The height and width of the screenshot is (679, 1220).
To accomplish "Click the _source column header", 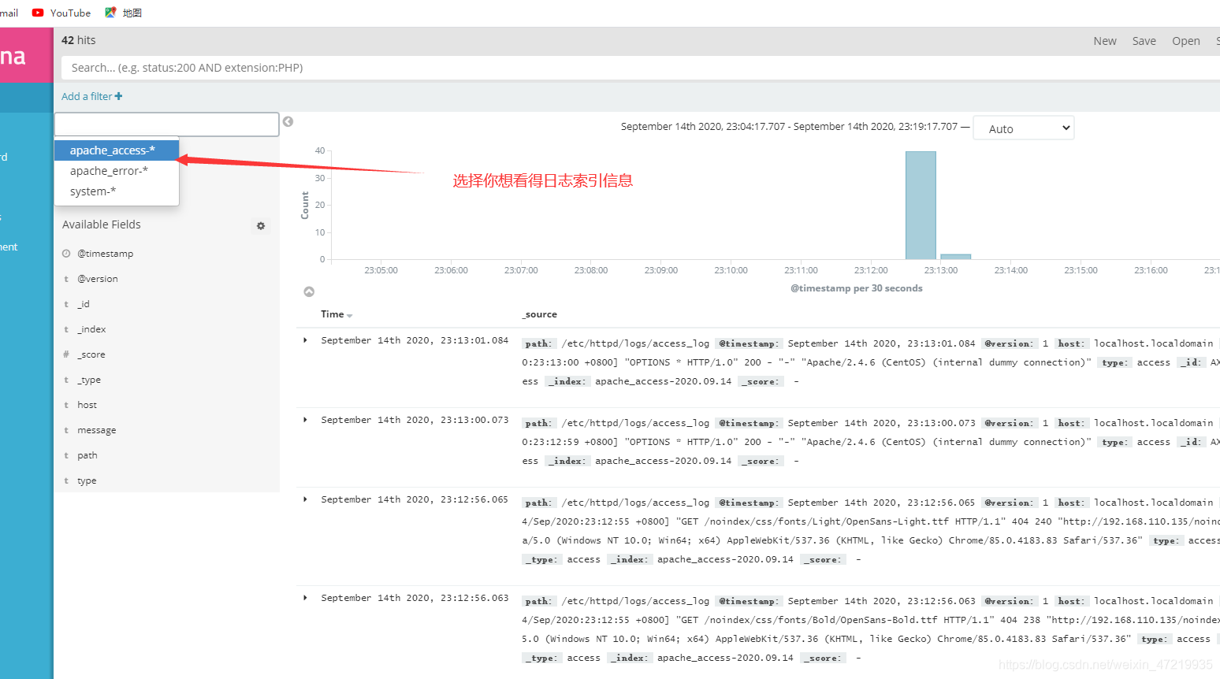I will point(539,314).
